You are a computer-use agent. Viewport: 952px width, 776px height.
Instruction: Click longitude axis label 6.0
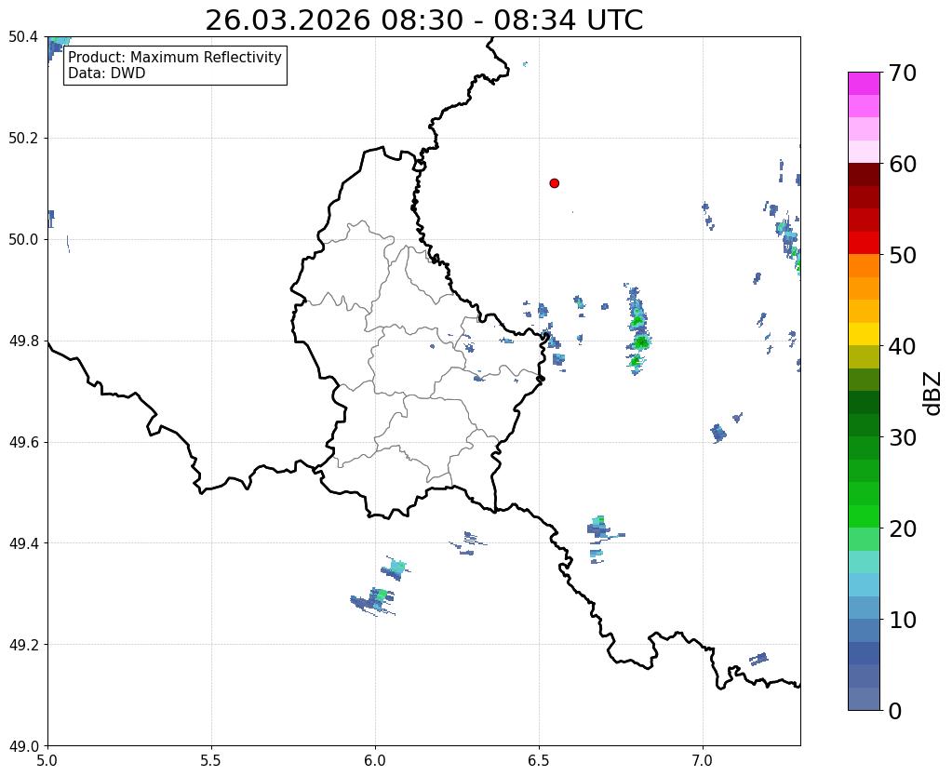click(375, 761)
